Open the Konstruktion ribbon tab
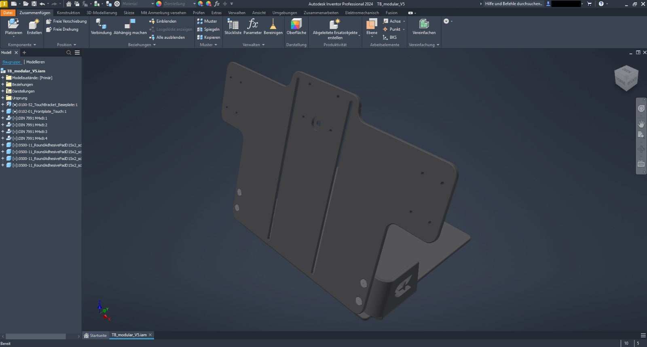This screenshot has height=347, width=647. [x=68, y=13]
